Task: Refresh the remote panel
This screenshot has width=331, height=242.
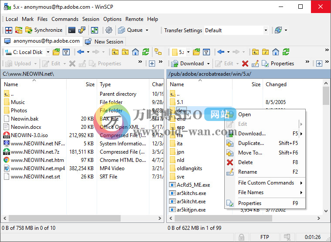Action: point(286,52)
